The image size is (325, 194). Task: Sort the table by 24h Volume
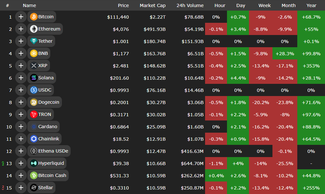point(190,5)
